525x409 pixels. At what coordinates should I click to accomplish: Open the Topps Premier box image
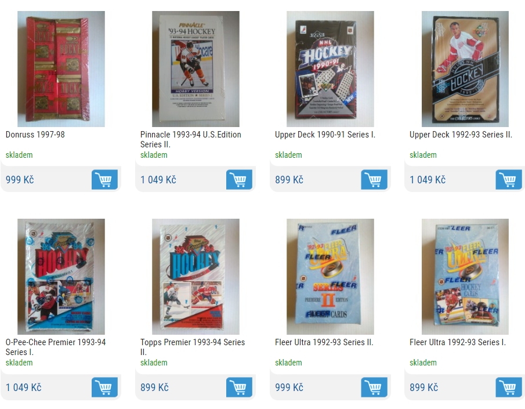tap(195, 277)
